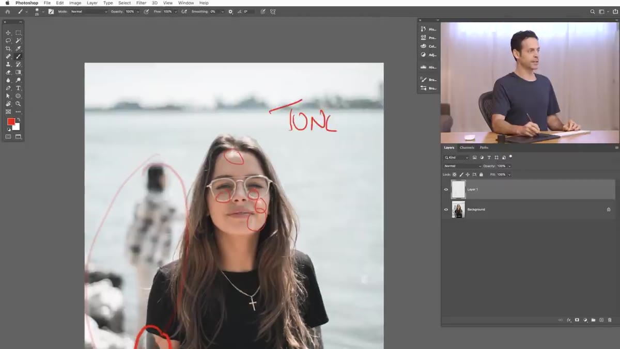
Task: Hide Layer 1 visibility eye
Action: [446, 189]
